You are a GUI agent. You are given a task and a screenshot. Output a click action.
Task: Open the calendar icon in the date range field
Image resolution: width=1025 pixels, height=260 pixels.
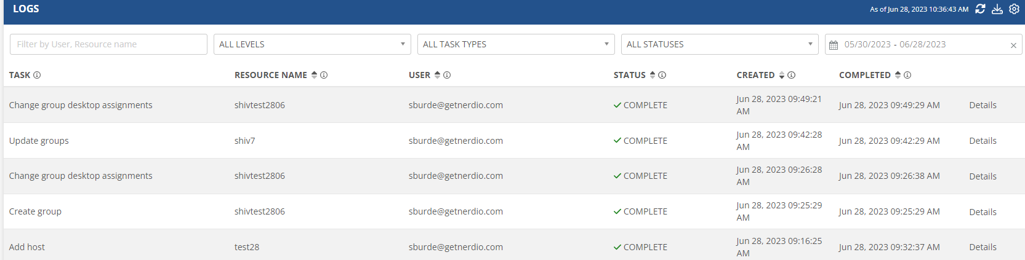pos(834,45)
